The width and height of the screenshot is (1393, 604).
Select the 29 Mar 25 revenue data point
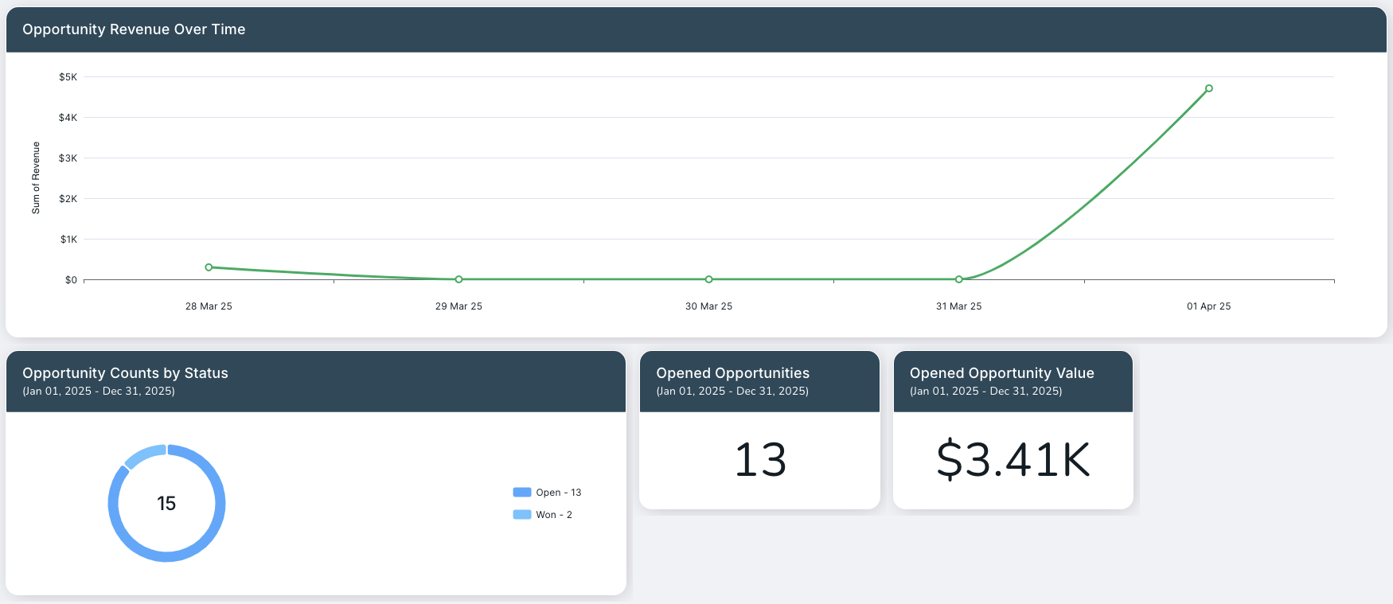[458, 279]
